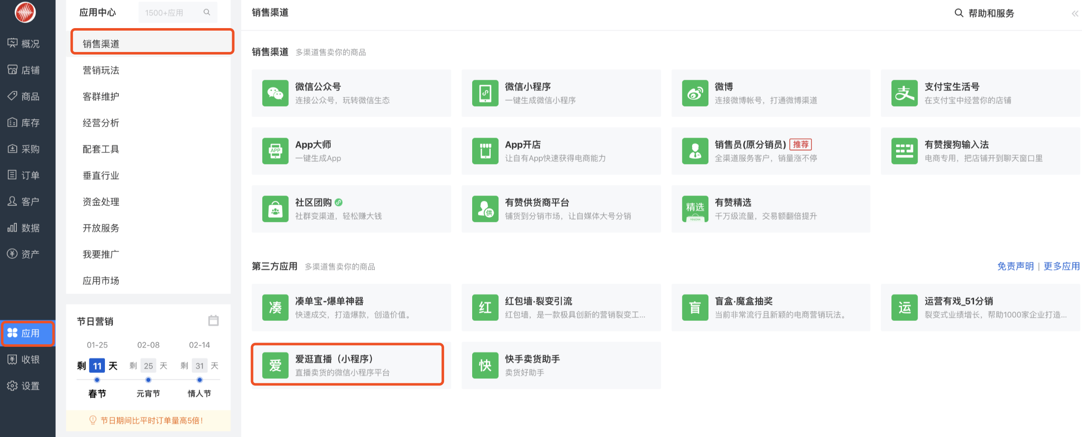Viewport: 1082px width, 437px height.
Task: Open 概况 in the left sidebar
Action: click(24, 43)
